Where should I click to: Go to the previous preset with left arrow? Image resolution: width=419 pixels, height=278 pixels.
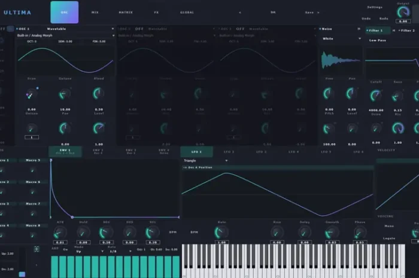(x=240, y=13)
